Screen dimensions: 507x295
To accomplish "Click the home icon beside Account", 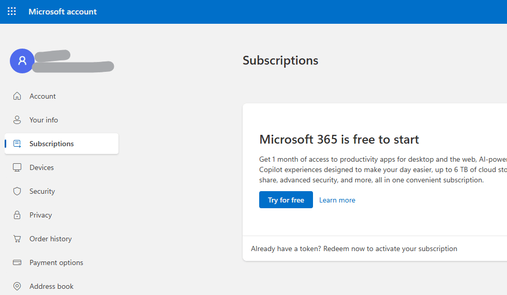I will (17, 96).
